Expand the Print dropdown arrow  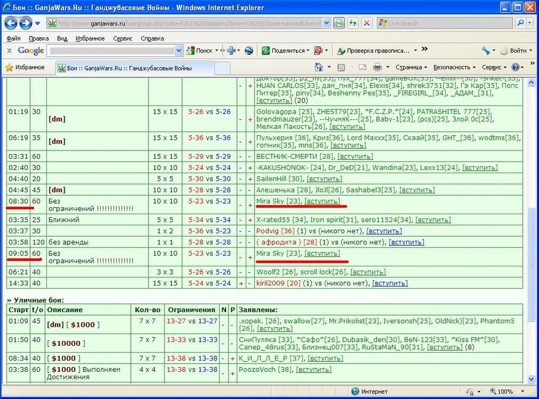click(388, 67)
